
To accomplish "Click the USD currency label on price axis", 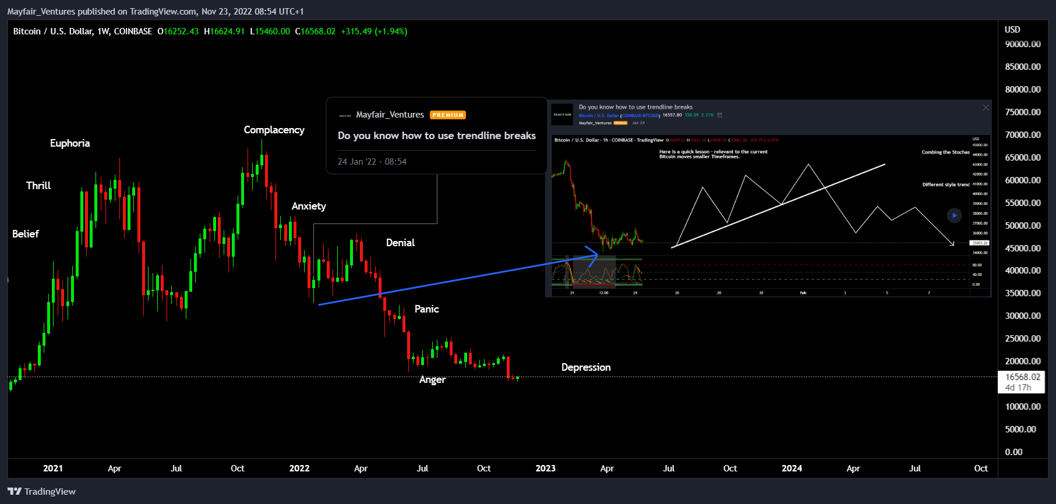I will tap(1012, 30).
